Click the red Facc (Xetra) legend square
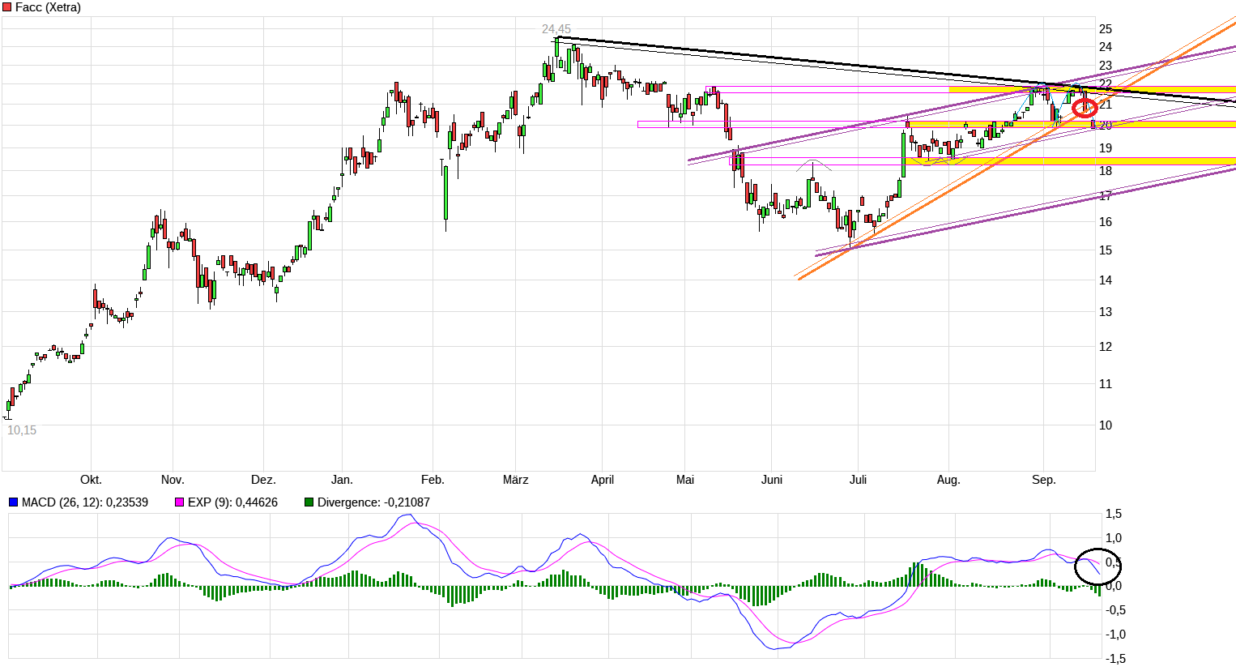 coord(7,7)
